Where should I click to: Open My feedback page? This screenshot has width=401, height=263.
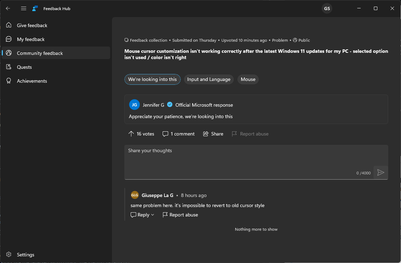[56, 39]
